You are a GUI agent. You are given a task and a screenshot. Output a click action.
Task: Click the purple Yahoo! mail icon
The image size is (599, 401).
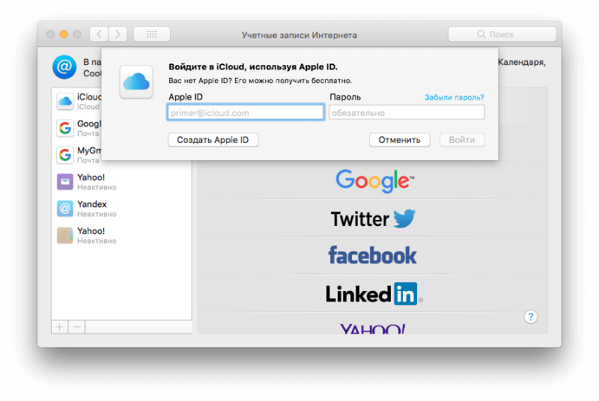(x=65, y=182)
